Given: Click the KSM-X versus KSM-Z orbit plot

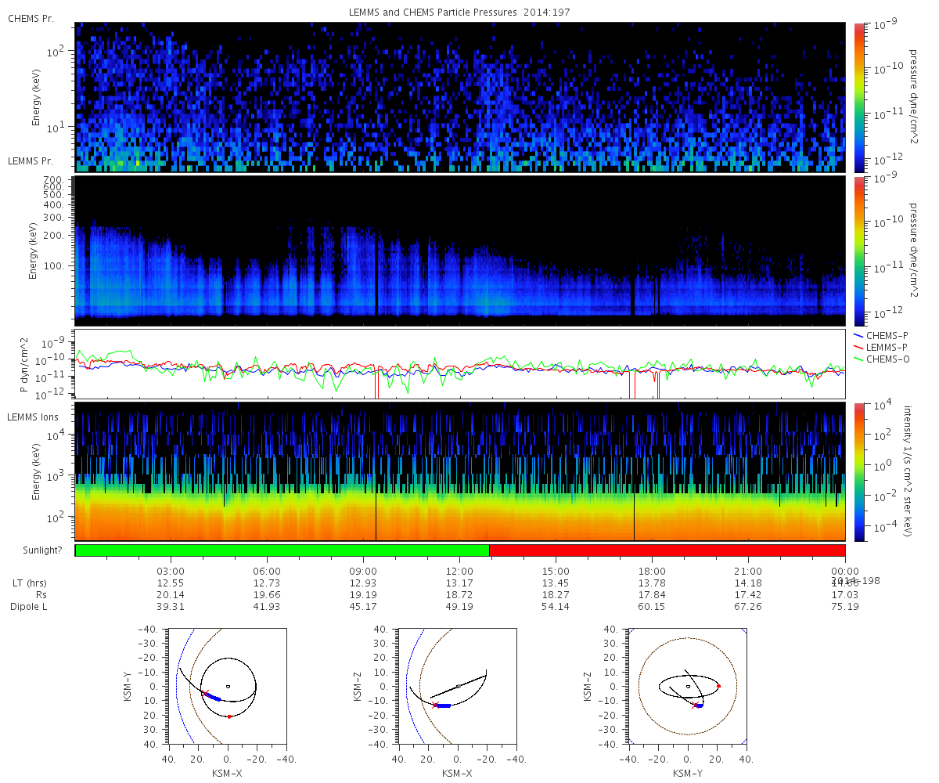Looking at the screenshot, I should pyautogui.click(x=458, y=686).
